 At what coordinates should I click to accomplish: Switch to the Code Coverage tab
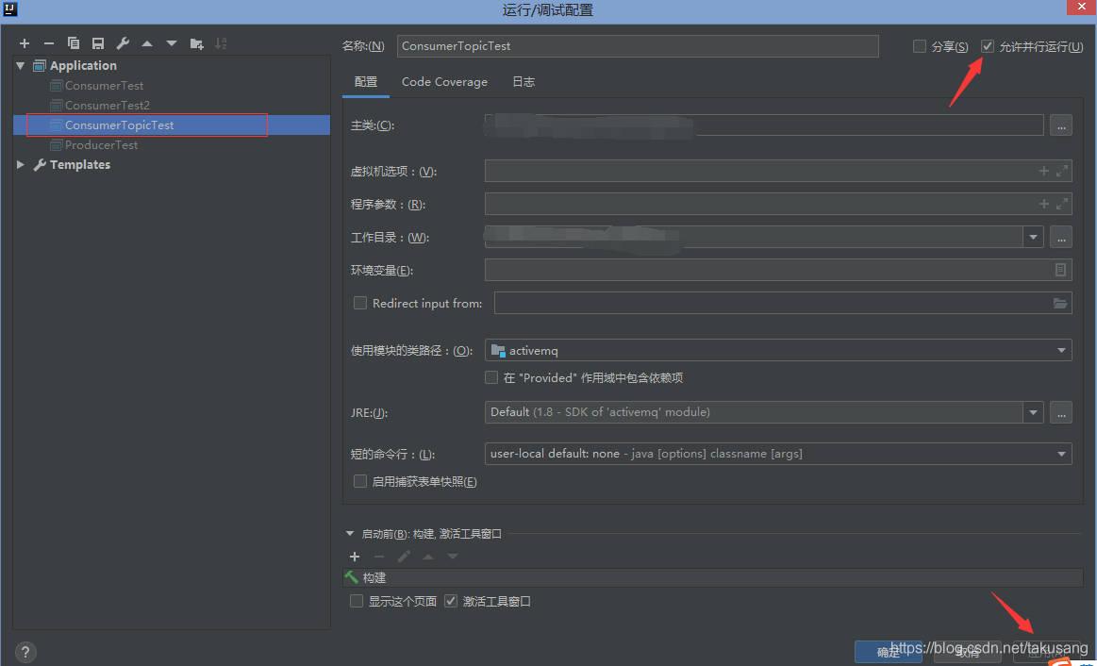coord(444,82)
